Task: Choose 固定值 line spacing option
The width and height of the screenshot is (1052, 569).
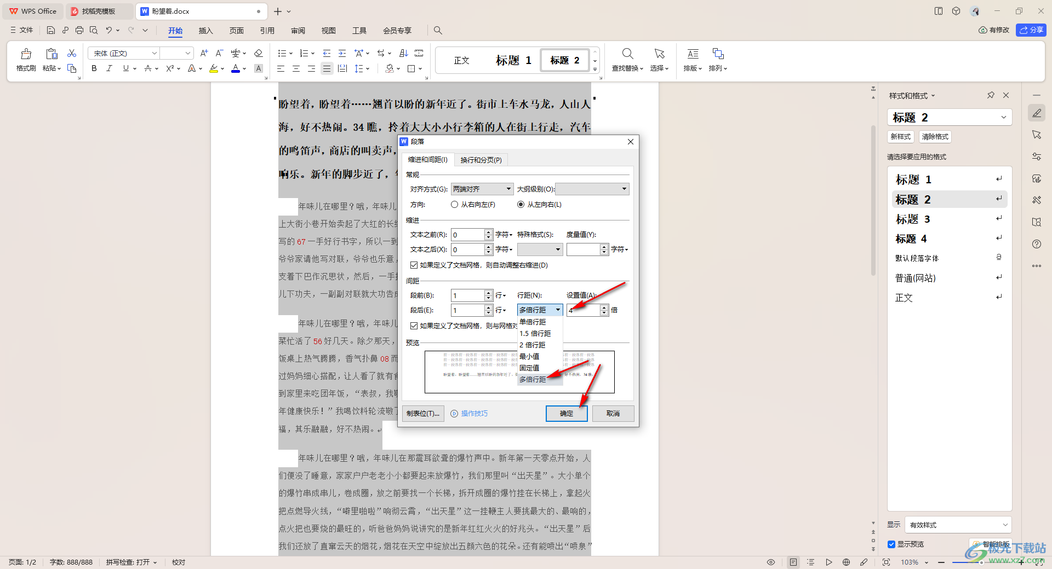Action: coord(540,368)
